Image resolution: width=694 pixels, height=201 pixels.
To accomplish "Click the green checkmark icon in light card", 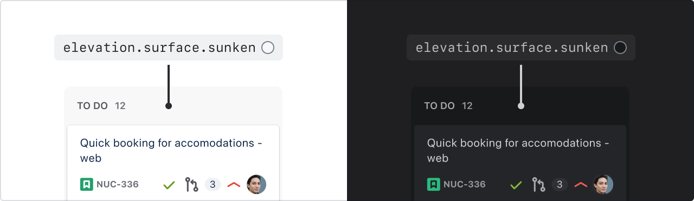I will pos(169,185).
